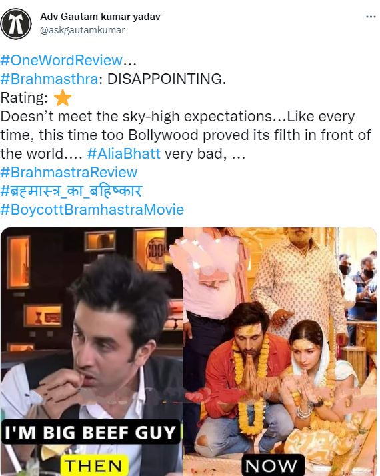Click the Rating: label text
This screenshot has height=476, width=380.
pos(24,98)
